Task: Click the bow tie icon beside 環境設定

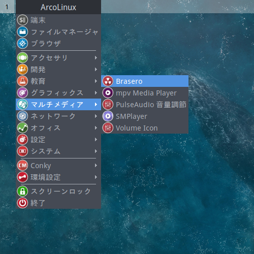Action: pos(22,177)
